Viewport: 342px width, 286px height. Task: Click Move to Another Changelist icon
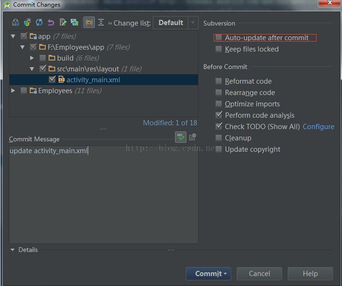click(27, 22)
